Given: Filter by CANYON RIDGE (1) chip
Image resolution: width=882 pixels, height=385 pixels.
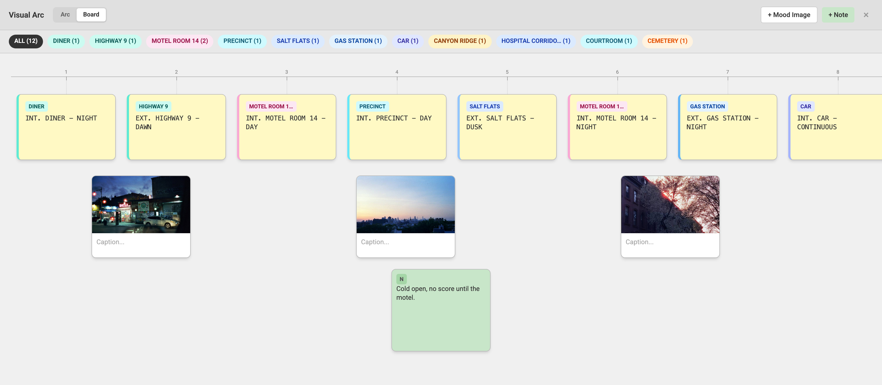Looking at the screenshot, I should click(x=459, y=41).
